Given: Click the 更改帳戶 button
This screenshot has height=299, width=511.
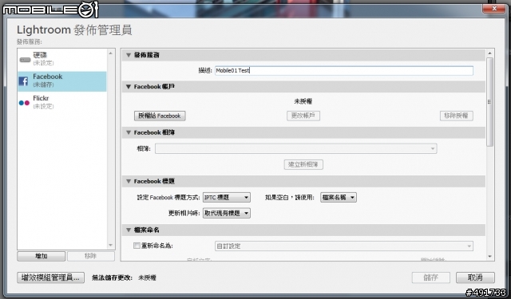Looking at the screenshot, I should click(x=303, y=116).
